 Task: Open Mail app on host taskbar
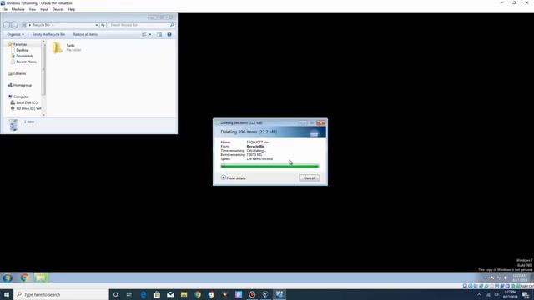(x=170, y=294)
